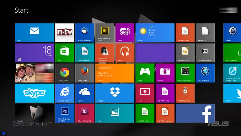241x136 pixels.
Task: Open the Dropbox tile
Action: click(115, 93)
